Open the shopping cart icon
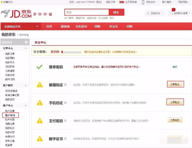Screen dimensions: 192x148 click(x=171, y=13)
